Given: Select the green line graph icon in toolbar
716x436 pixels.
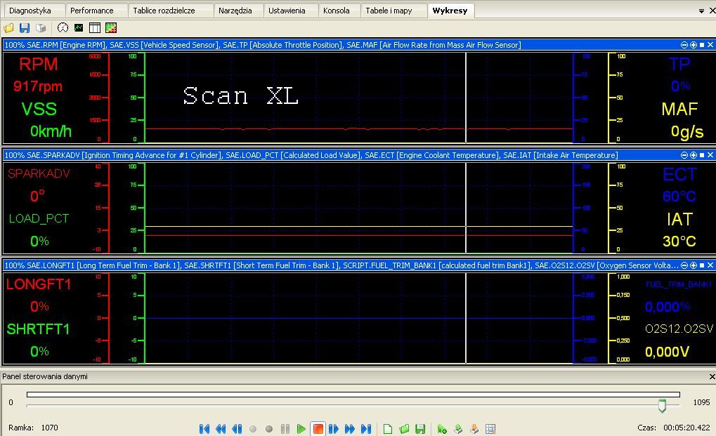Looking at the screenshot, I should 79,28.
